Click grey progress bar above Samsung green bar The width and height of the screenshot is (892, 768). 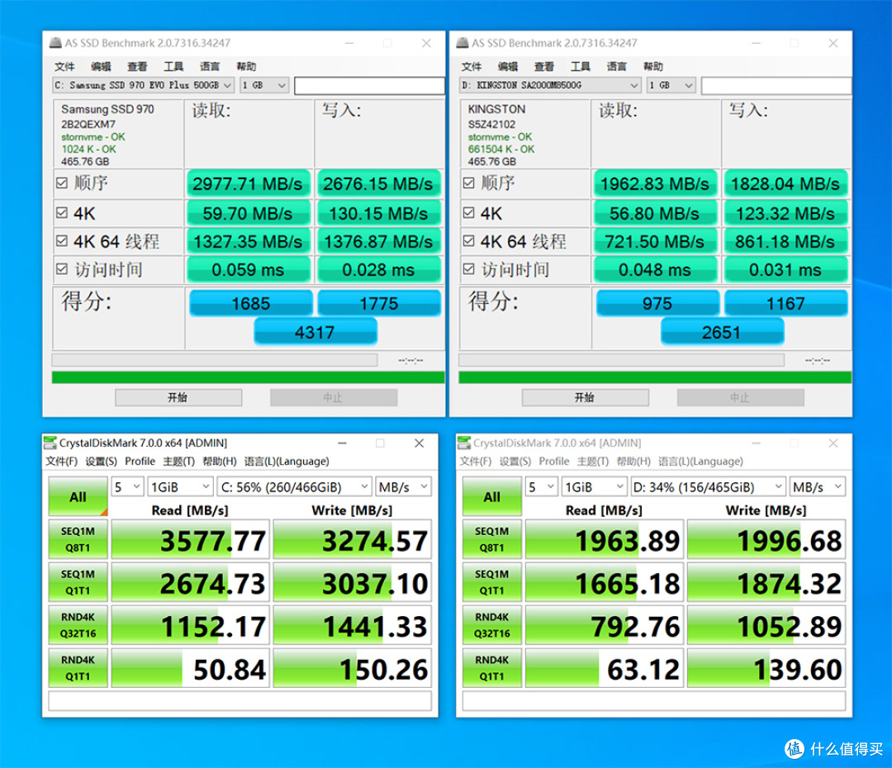(215, 359)
